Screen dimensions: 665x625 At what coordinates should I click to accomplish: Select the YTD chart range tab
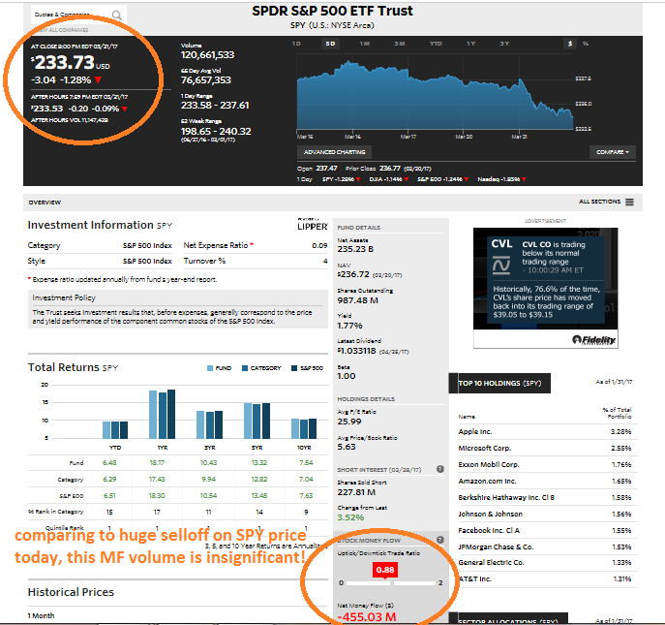(436, 44)
